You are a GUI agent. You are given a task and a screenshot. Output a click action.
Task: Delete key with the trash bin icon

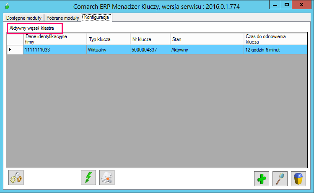pos(298,179)
